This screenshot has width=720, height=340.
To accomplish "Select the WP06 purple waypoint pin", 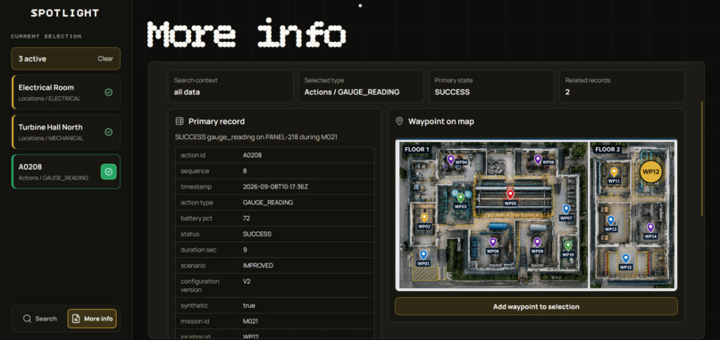I will 538,159.
